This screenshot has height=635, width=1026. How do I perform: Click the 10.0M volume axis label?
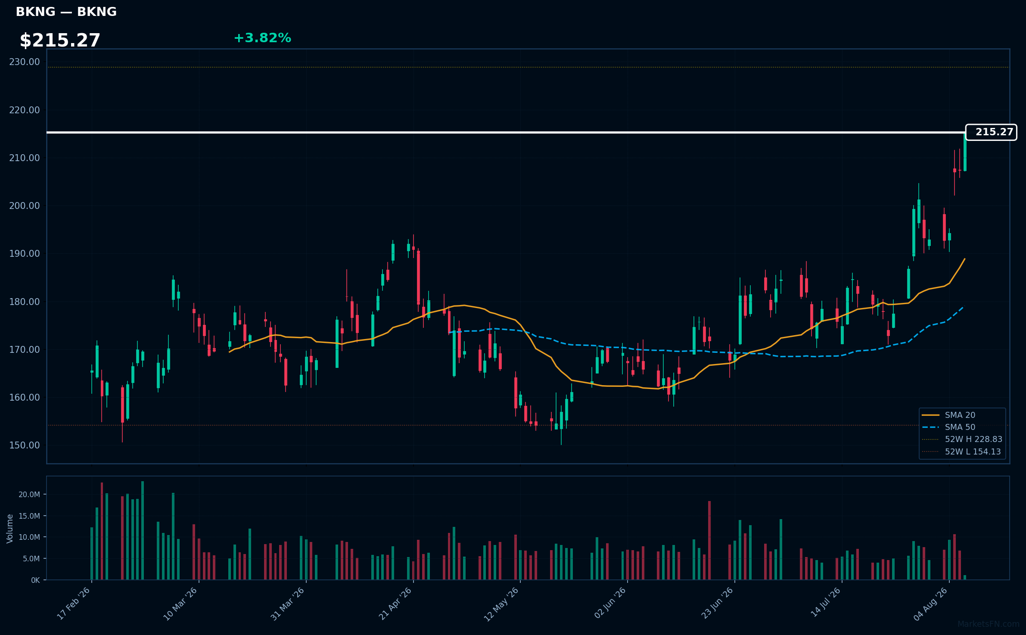click(29, 537)
